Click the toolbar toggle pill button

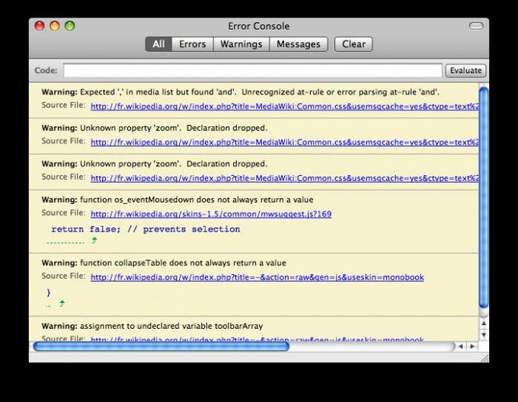click(x=475, y=26)
